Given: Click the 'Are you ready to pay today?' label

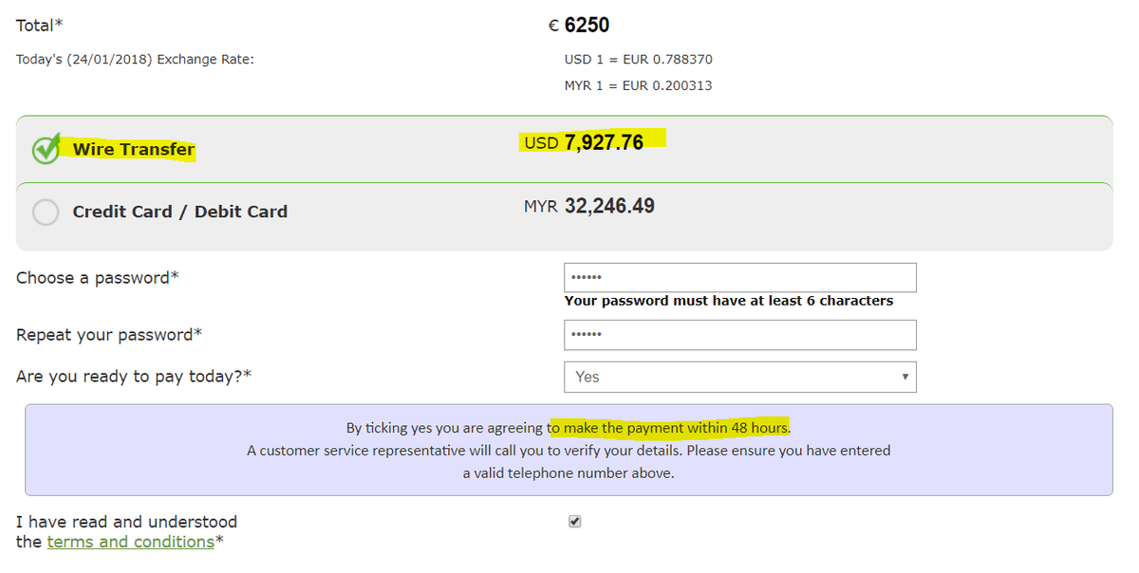Looking at the screenshot, I should (134, 377).
